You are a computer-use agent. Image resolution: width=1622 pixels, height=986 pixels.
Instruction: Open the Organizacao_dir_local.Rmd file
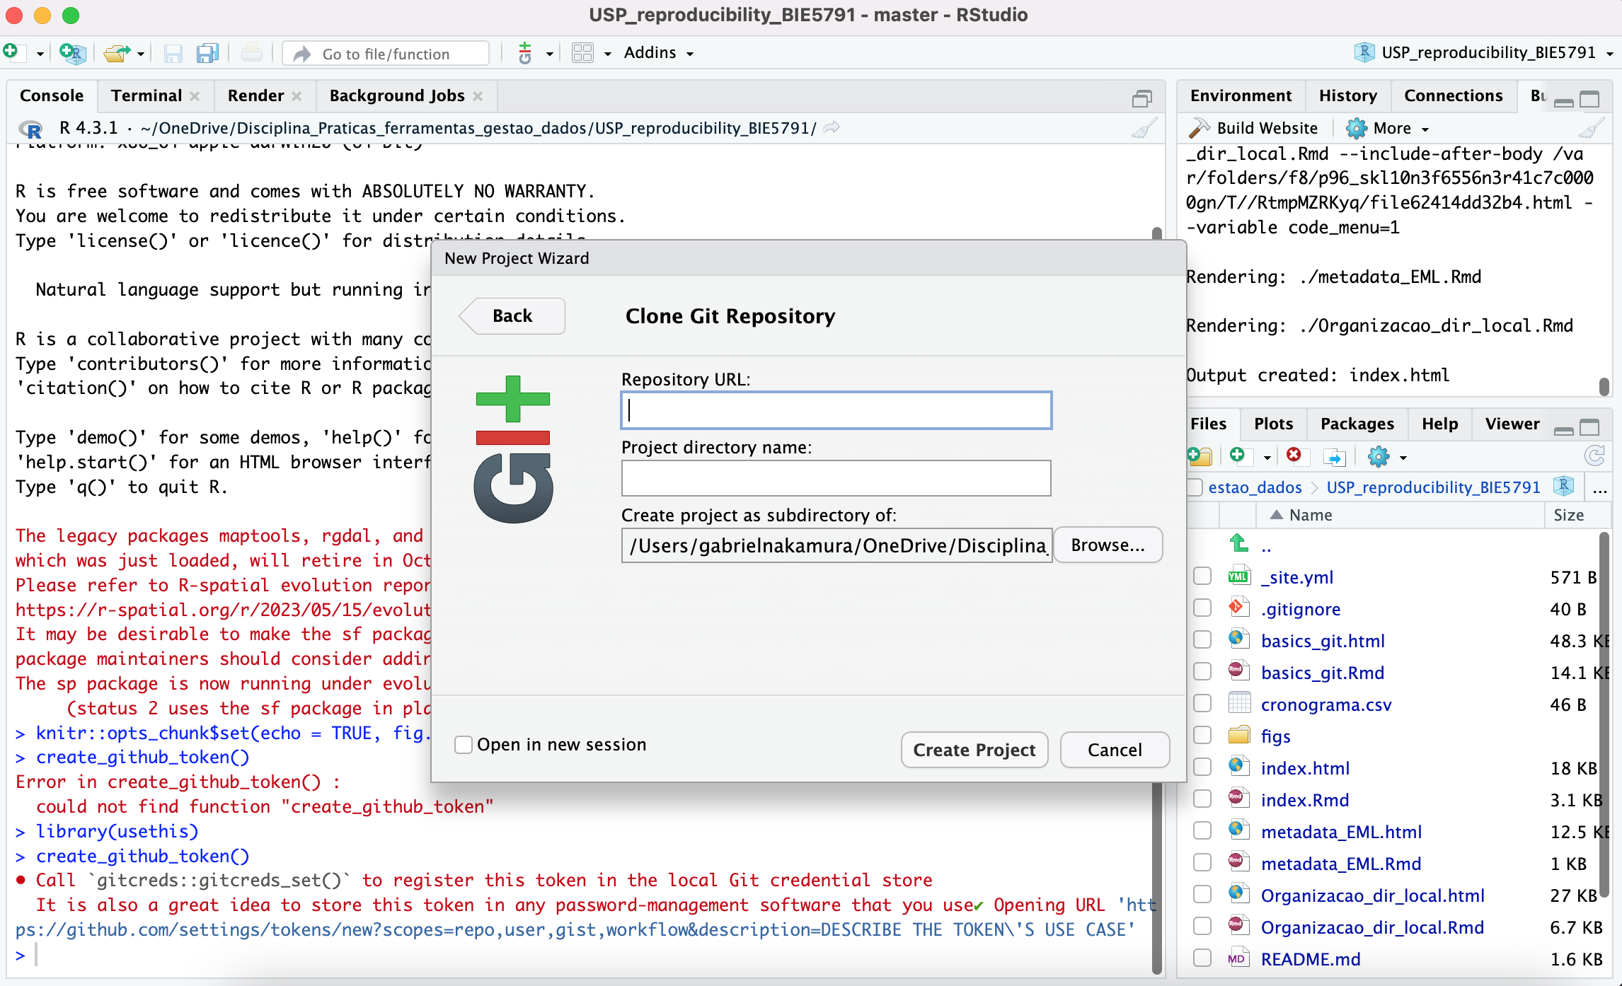tap(1372, 927)
